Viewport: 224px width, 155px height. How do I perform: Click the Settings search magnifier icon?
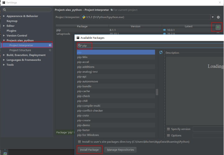tap(5, 10)
